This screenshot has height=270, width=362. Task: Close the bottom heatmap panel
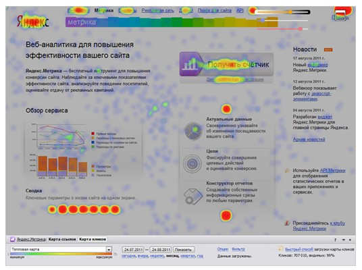point(350,240)
